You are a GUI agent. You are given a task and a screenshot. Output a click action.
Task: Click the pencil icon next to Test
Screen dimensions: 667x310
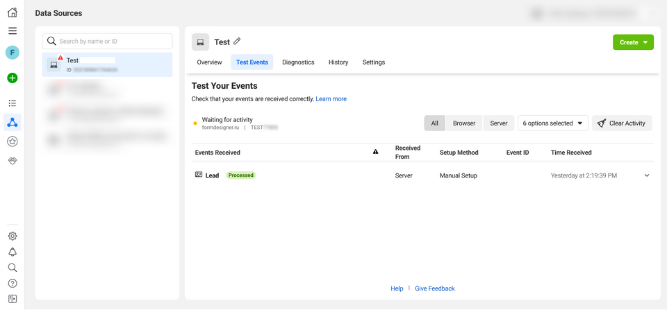pyautogui.click(x=237, y=42)
